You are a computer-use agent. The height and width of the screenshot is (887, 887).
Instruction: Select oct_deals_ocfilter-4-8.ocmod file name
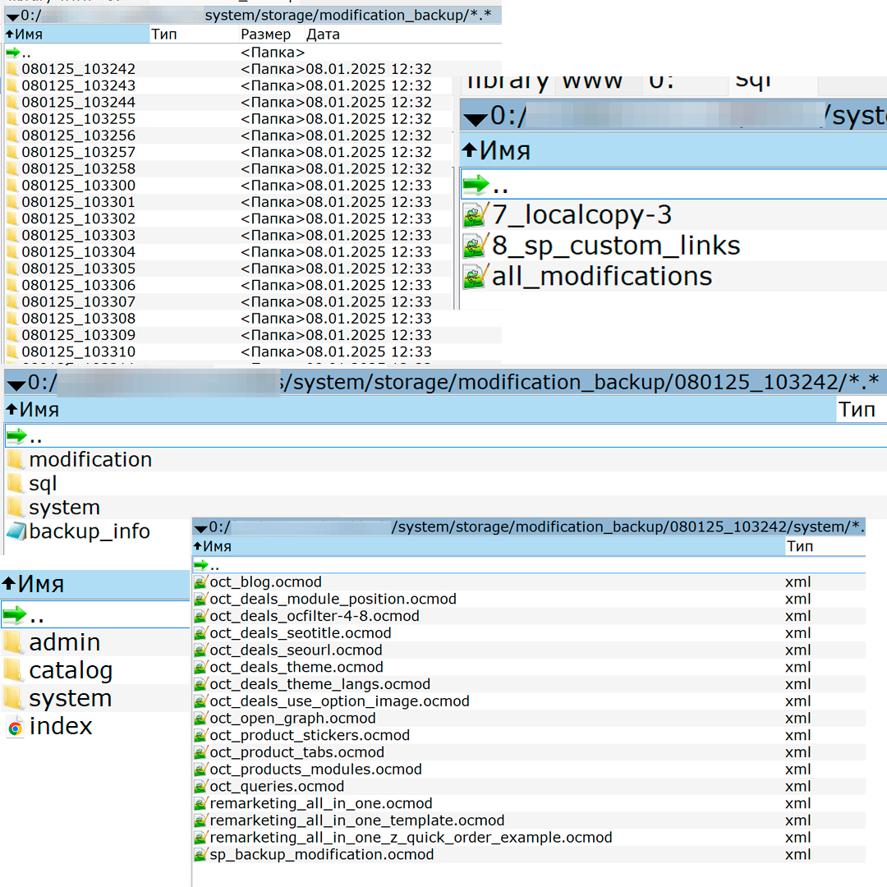pos(315,616)
